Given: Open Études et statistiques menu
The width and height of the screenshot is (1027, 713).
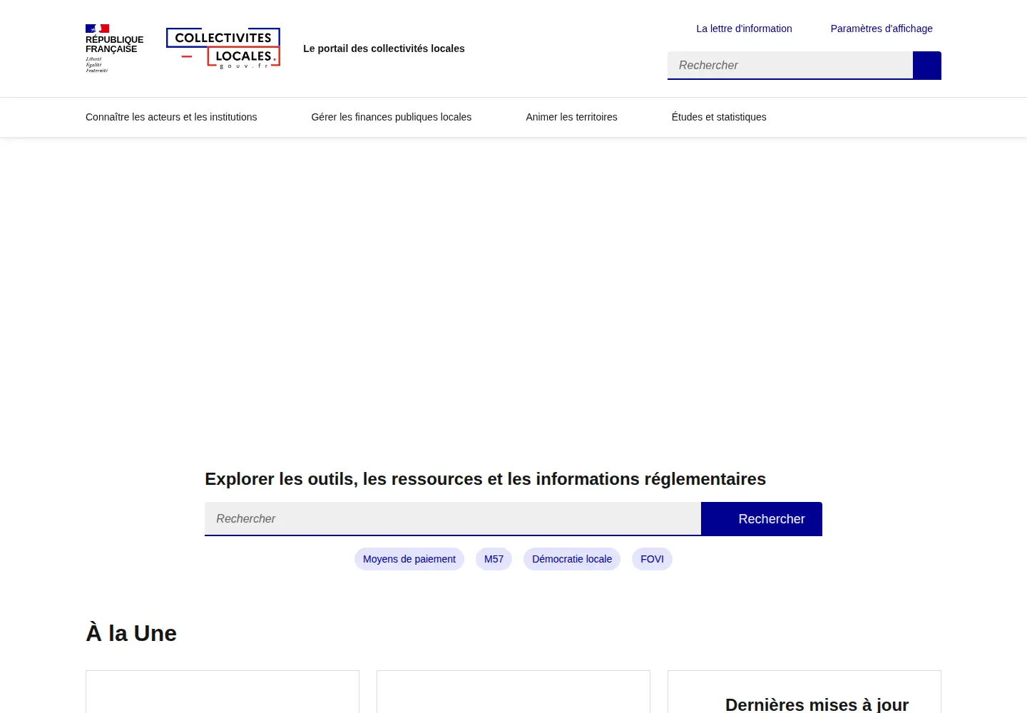Looking at the screenshot, I should pos(719,117).
